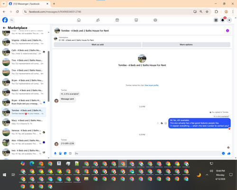The width and height of the screenshot is (237, 190).
Task: Open more actions dots beside blue message
Action: (x=158, y=123)
